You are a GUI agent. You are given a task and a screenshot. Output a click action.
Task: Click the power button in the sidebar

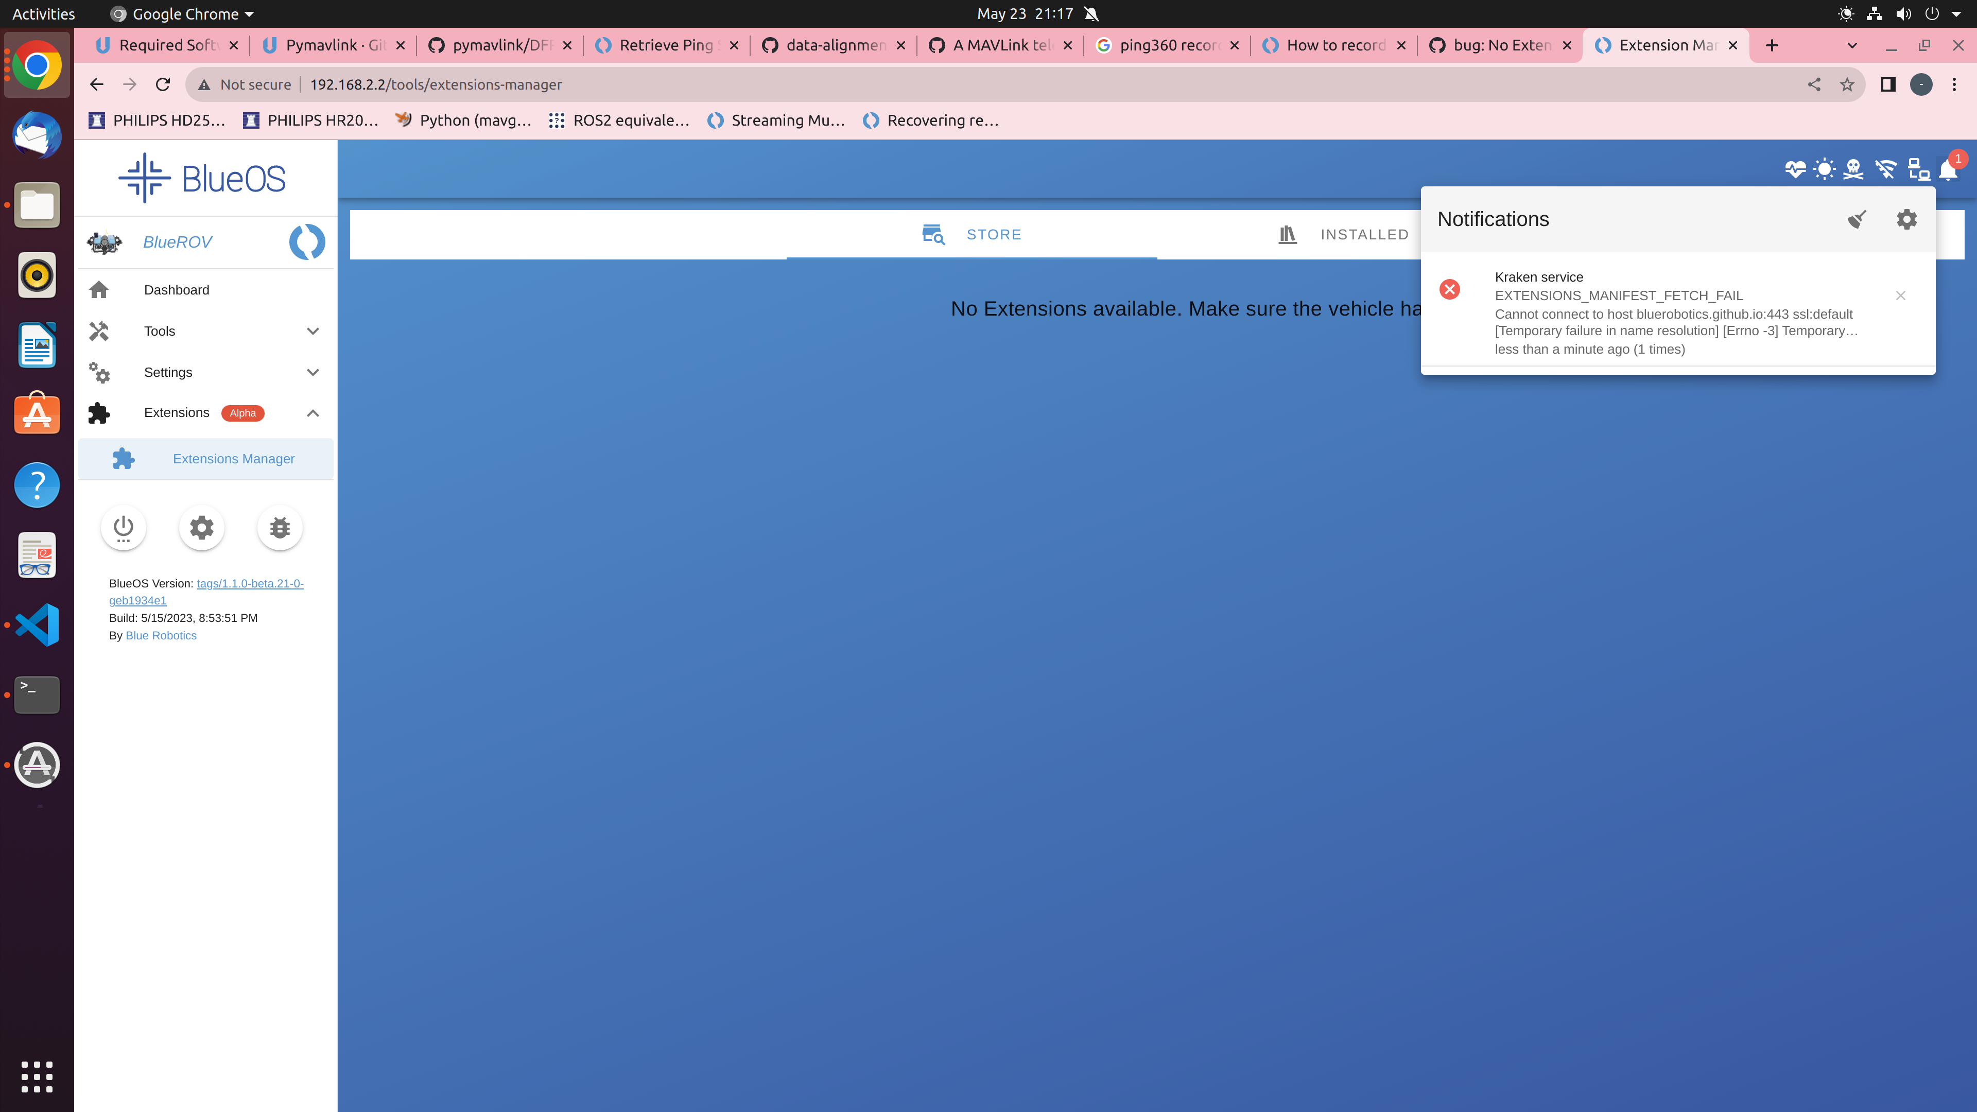tap(123, 527)
